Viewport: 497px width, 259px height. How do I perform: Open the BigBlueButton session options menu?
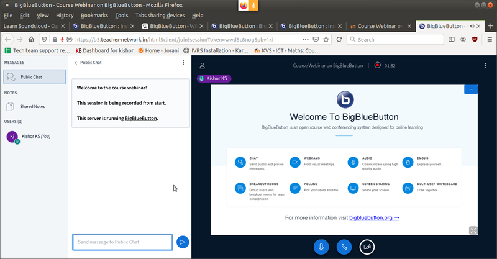pyautogui.click(x=486, y=66)
